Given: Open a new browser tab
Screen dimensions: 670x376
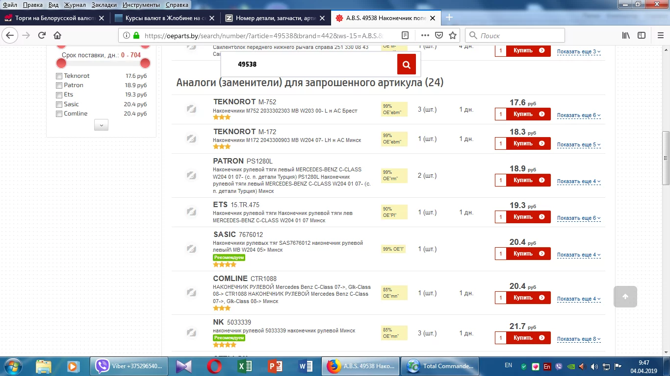Looking at the screenshot, I should (x=449, y=18).
